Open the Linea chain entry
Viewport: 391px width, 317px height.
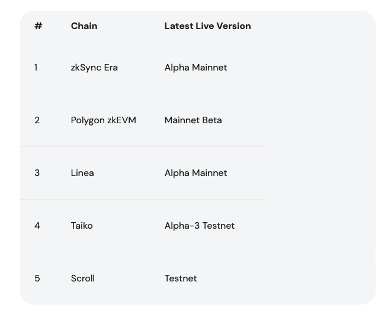tap(82, 173)
